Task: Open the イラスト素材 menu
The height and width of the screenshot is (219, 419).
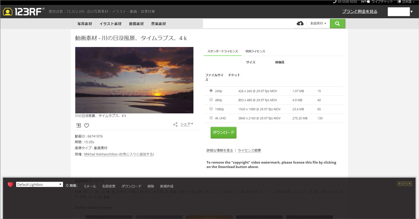Action: [111, 24]
